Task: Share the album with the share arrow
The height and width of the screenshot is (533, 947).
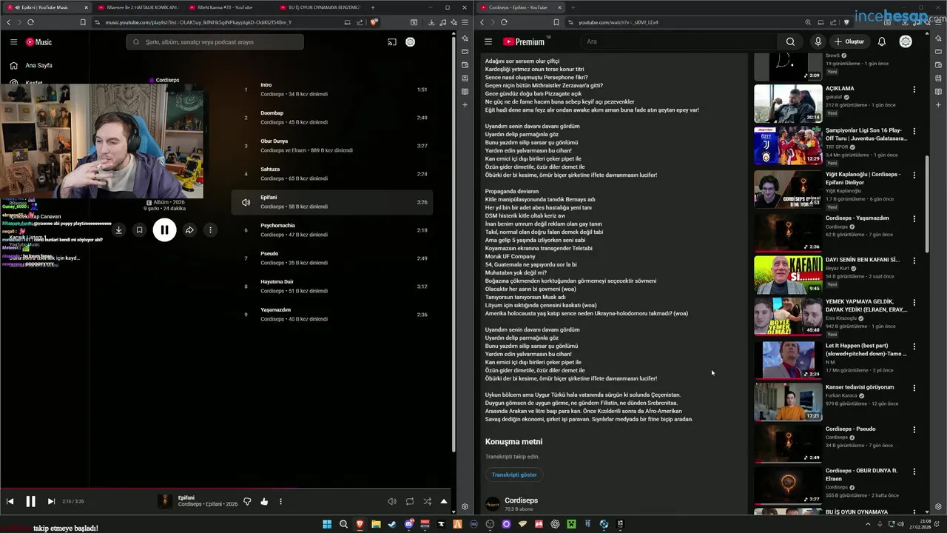Action: coord(189,230)
